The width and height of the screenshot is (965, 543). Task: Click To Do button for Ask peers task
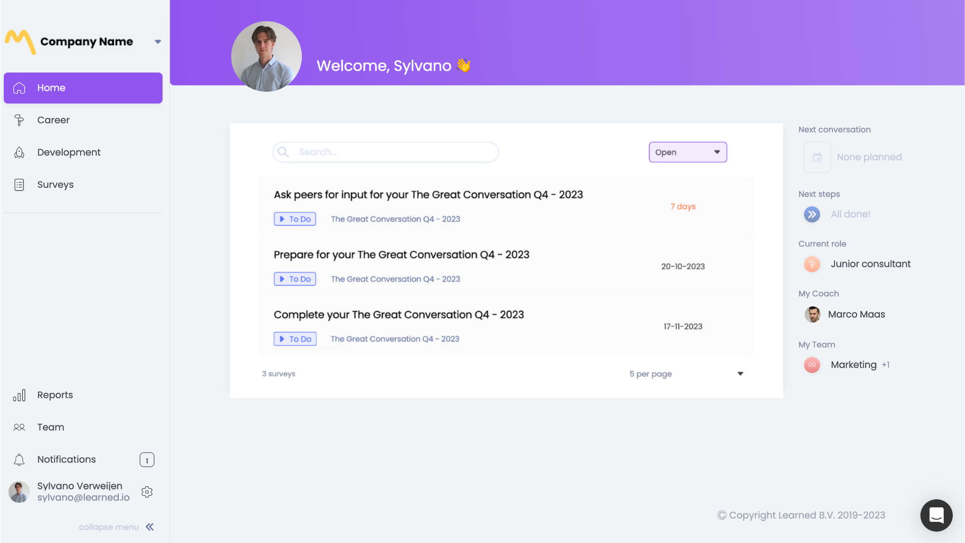point(295,219)
